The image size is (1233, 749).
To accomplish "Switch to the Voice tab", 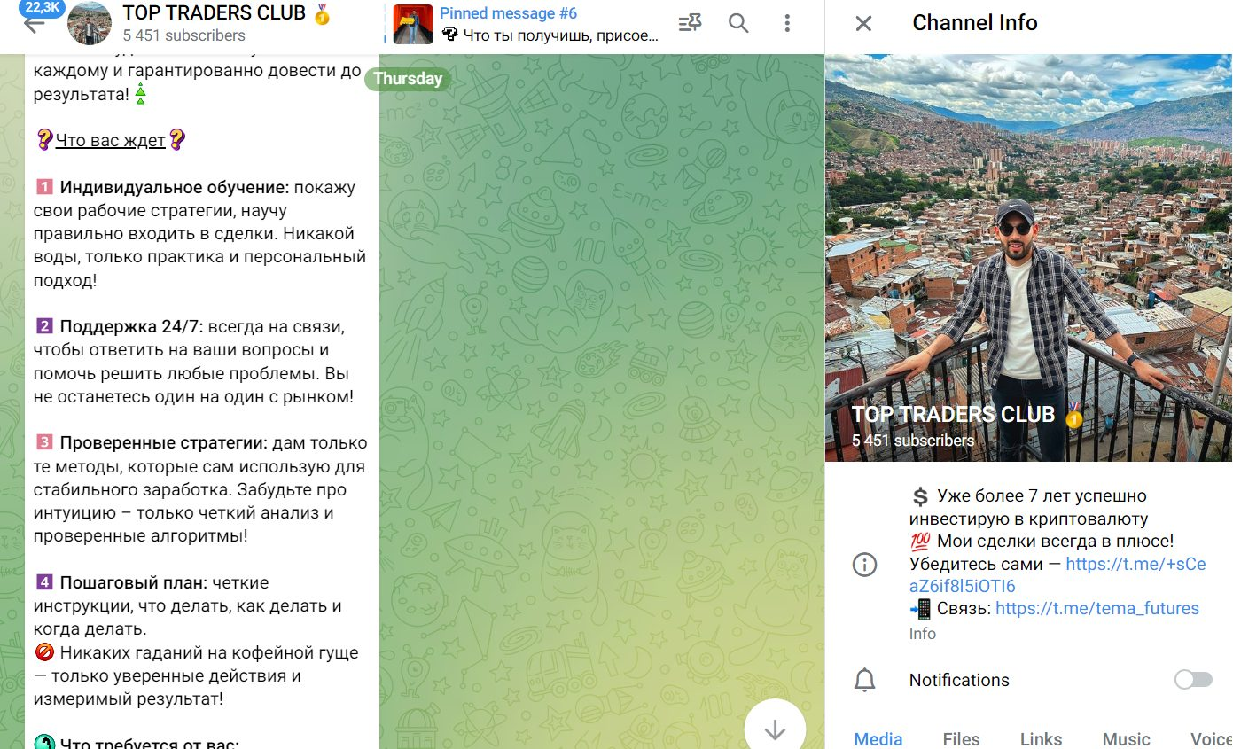I will tap(1211, 738).
